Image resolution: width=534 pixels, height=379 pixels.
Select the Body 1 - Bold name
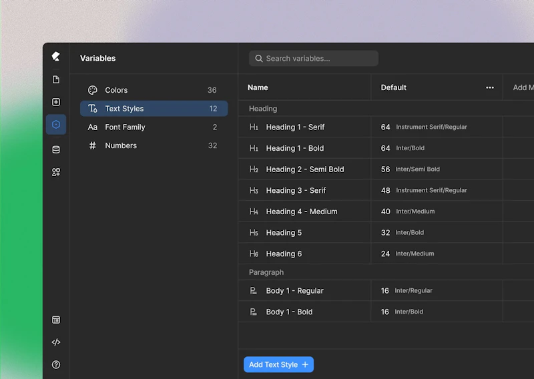click(x=289, y=312)
